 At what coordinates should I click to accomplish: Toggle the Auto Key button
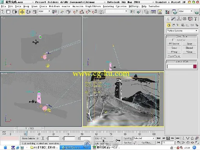click(x=127, y=138)
